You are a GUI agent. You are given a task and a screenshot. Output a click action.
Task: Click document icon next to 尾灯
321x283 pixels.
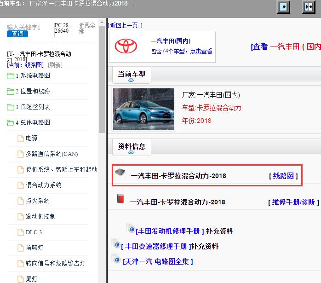(21, 279)
